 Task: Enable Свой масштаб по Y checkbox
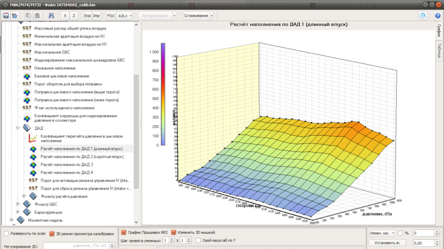198,240
